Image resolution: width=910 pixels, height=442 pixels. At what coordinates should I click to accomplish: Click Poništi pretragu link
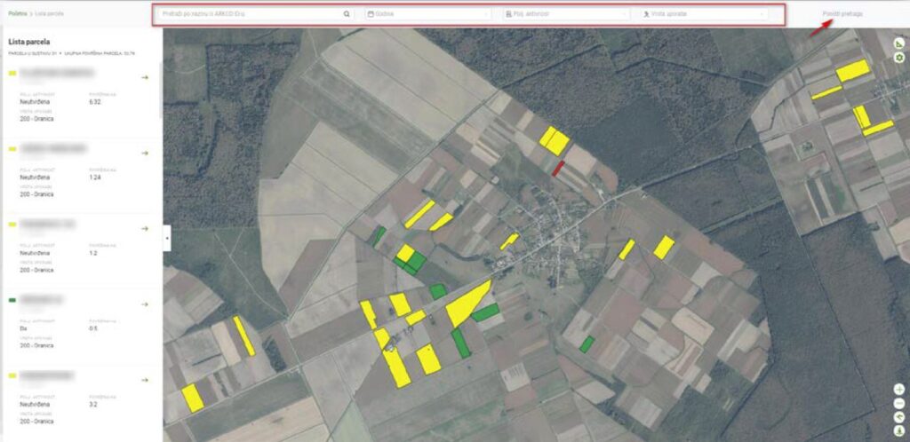pos(842,14)
